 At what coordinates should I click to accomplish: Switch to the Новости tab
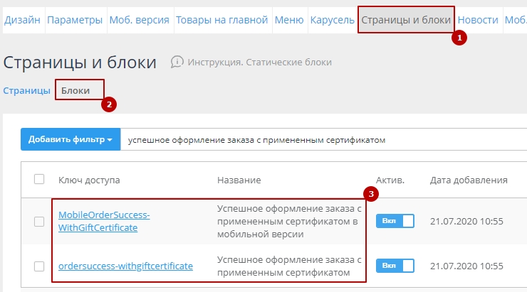[x=478, y=20]
